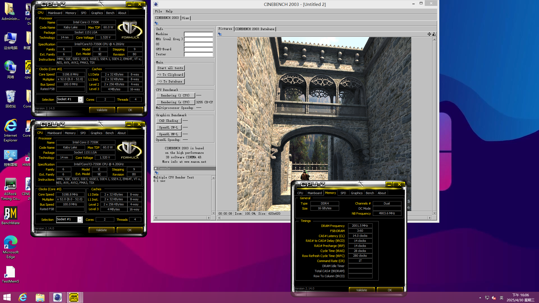Click the pin icon under Pictures tab
Viewport: 539px width, 303px height.
[220, 34]
